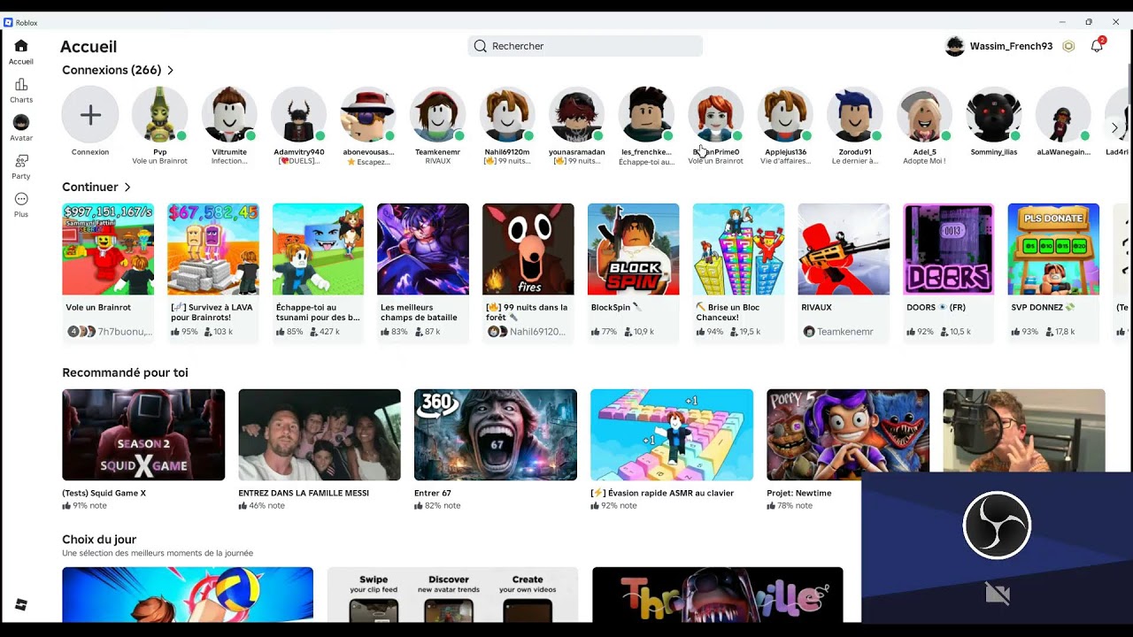Open the DOORS (FR) game

[949, 272]
